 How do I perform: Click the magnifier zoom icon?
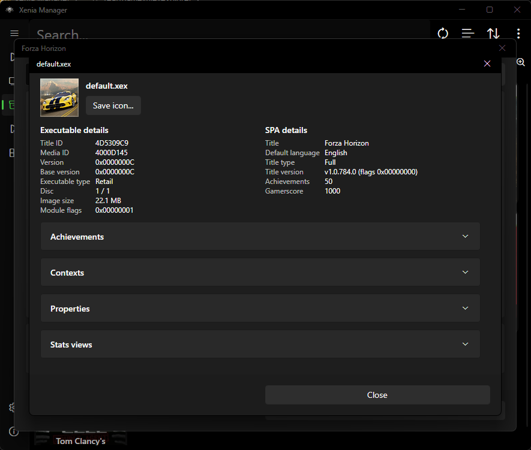521,62
